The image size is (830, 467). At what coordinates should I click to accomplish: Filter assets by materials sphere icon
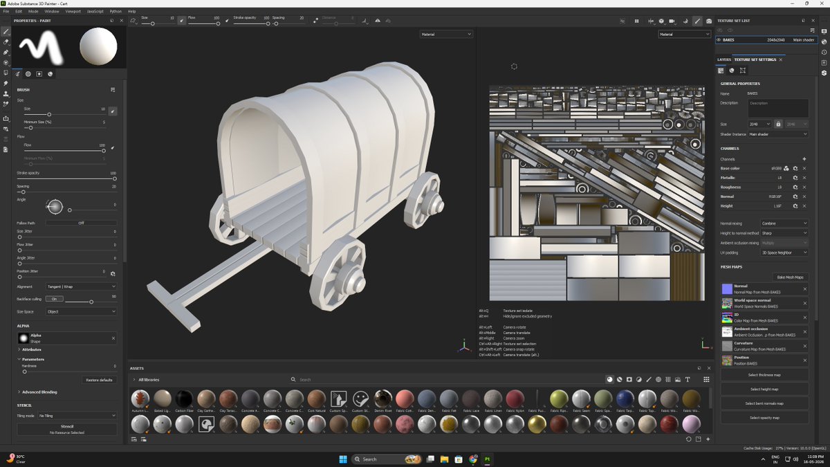click(609, 379)
